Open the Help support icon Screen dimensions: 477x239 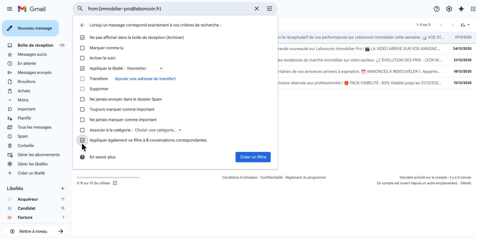[437, 9]
